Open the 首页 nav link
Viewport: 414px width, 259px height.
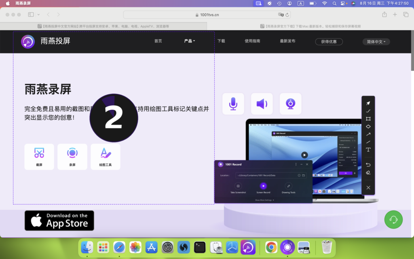click(x=158, y=41)
